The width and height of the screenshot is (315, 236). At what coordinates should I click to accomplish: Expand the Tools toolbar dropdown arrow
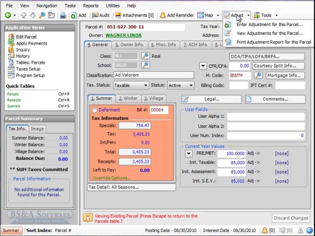[x=276, y=15]
